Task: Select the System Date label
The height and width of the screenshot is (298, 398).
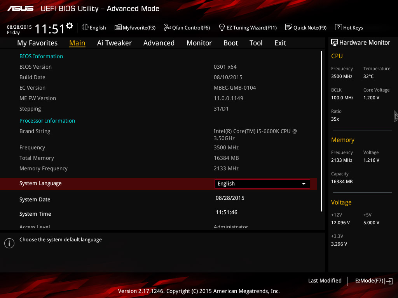Action: 35,200
